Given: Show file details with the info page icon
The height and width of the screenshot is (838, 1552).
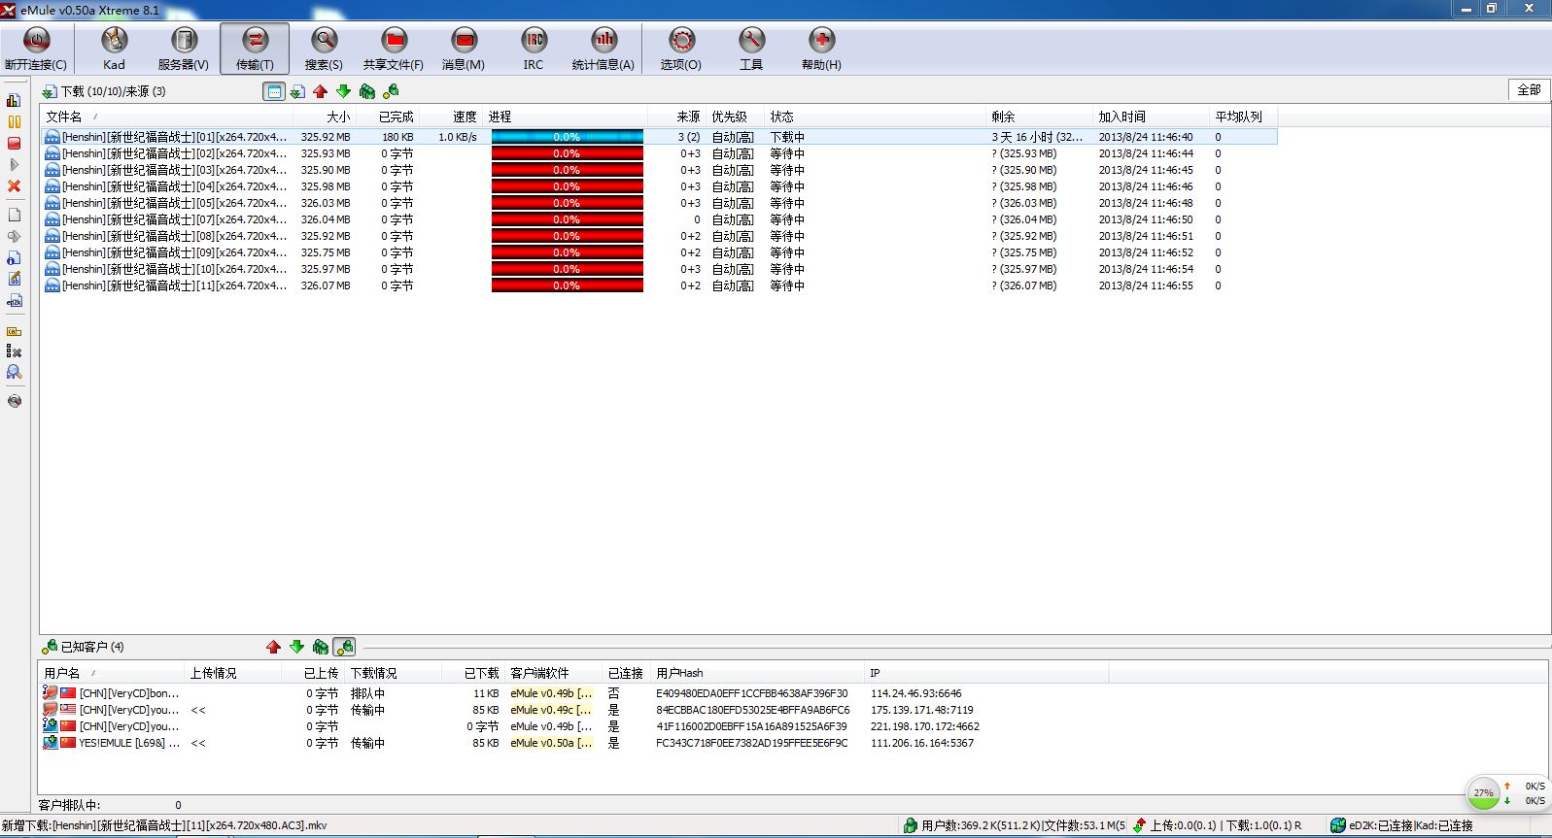Looking at the screenshot, I should click(14, 257).
